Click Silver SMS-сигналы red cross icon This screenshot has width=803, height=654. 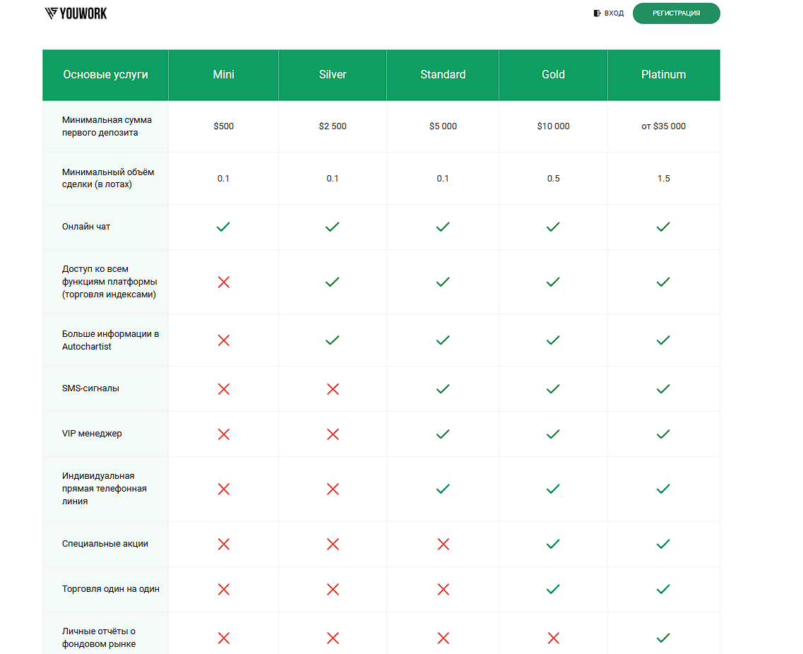(x=333, y=389)
